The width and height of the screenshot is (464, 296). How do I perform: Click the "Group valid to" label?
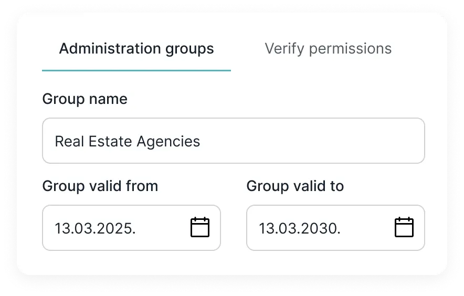tap(295, 186)
